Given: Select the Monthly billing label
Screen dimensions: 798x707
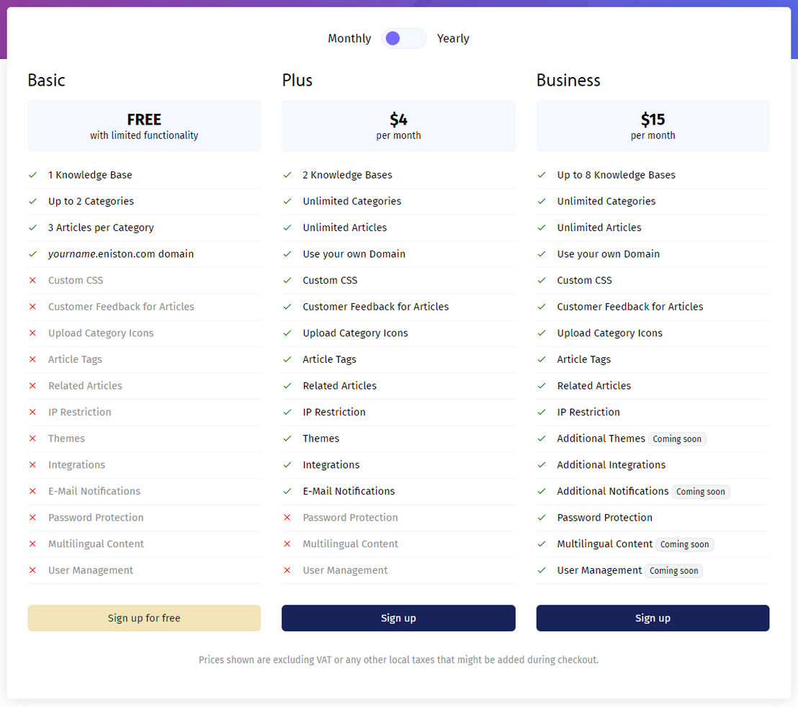Looking at the screenshot, I should (x=349, y=39).
